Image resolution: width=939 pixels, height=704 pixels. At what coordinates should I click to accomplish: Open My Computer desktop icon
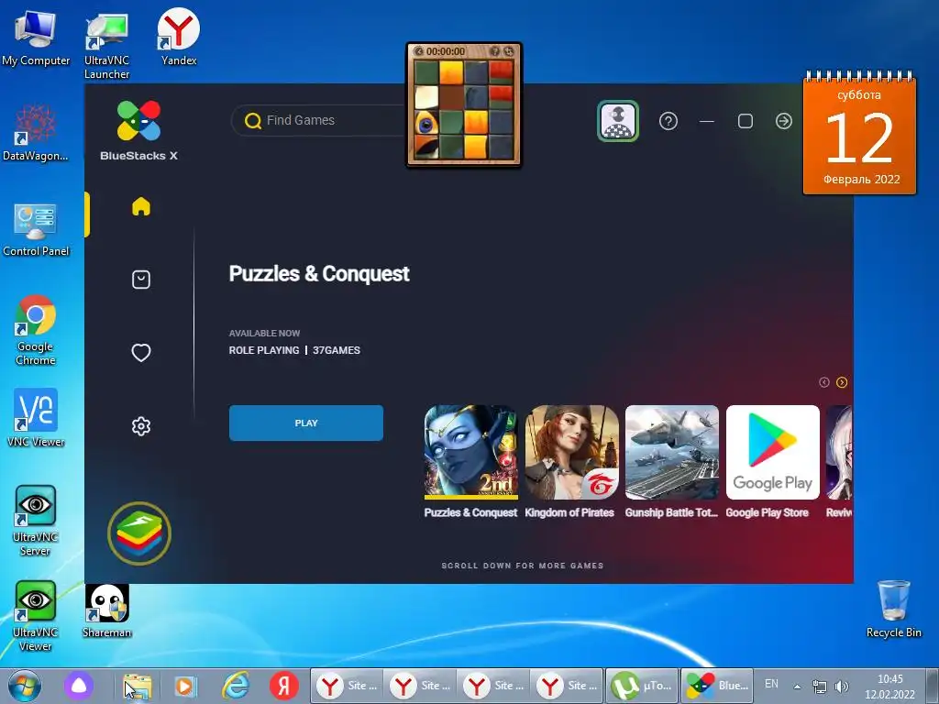(36, 37)
